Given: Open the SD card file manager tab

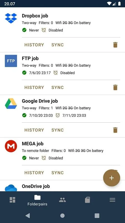Looking at the screenshot, I should 87,200.
